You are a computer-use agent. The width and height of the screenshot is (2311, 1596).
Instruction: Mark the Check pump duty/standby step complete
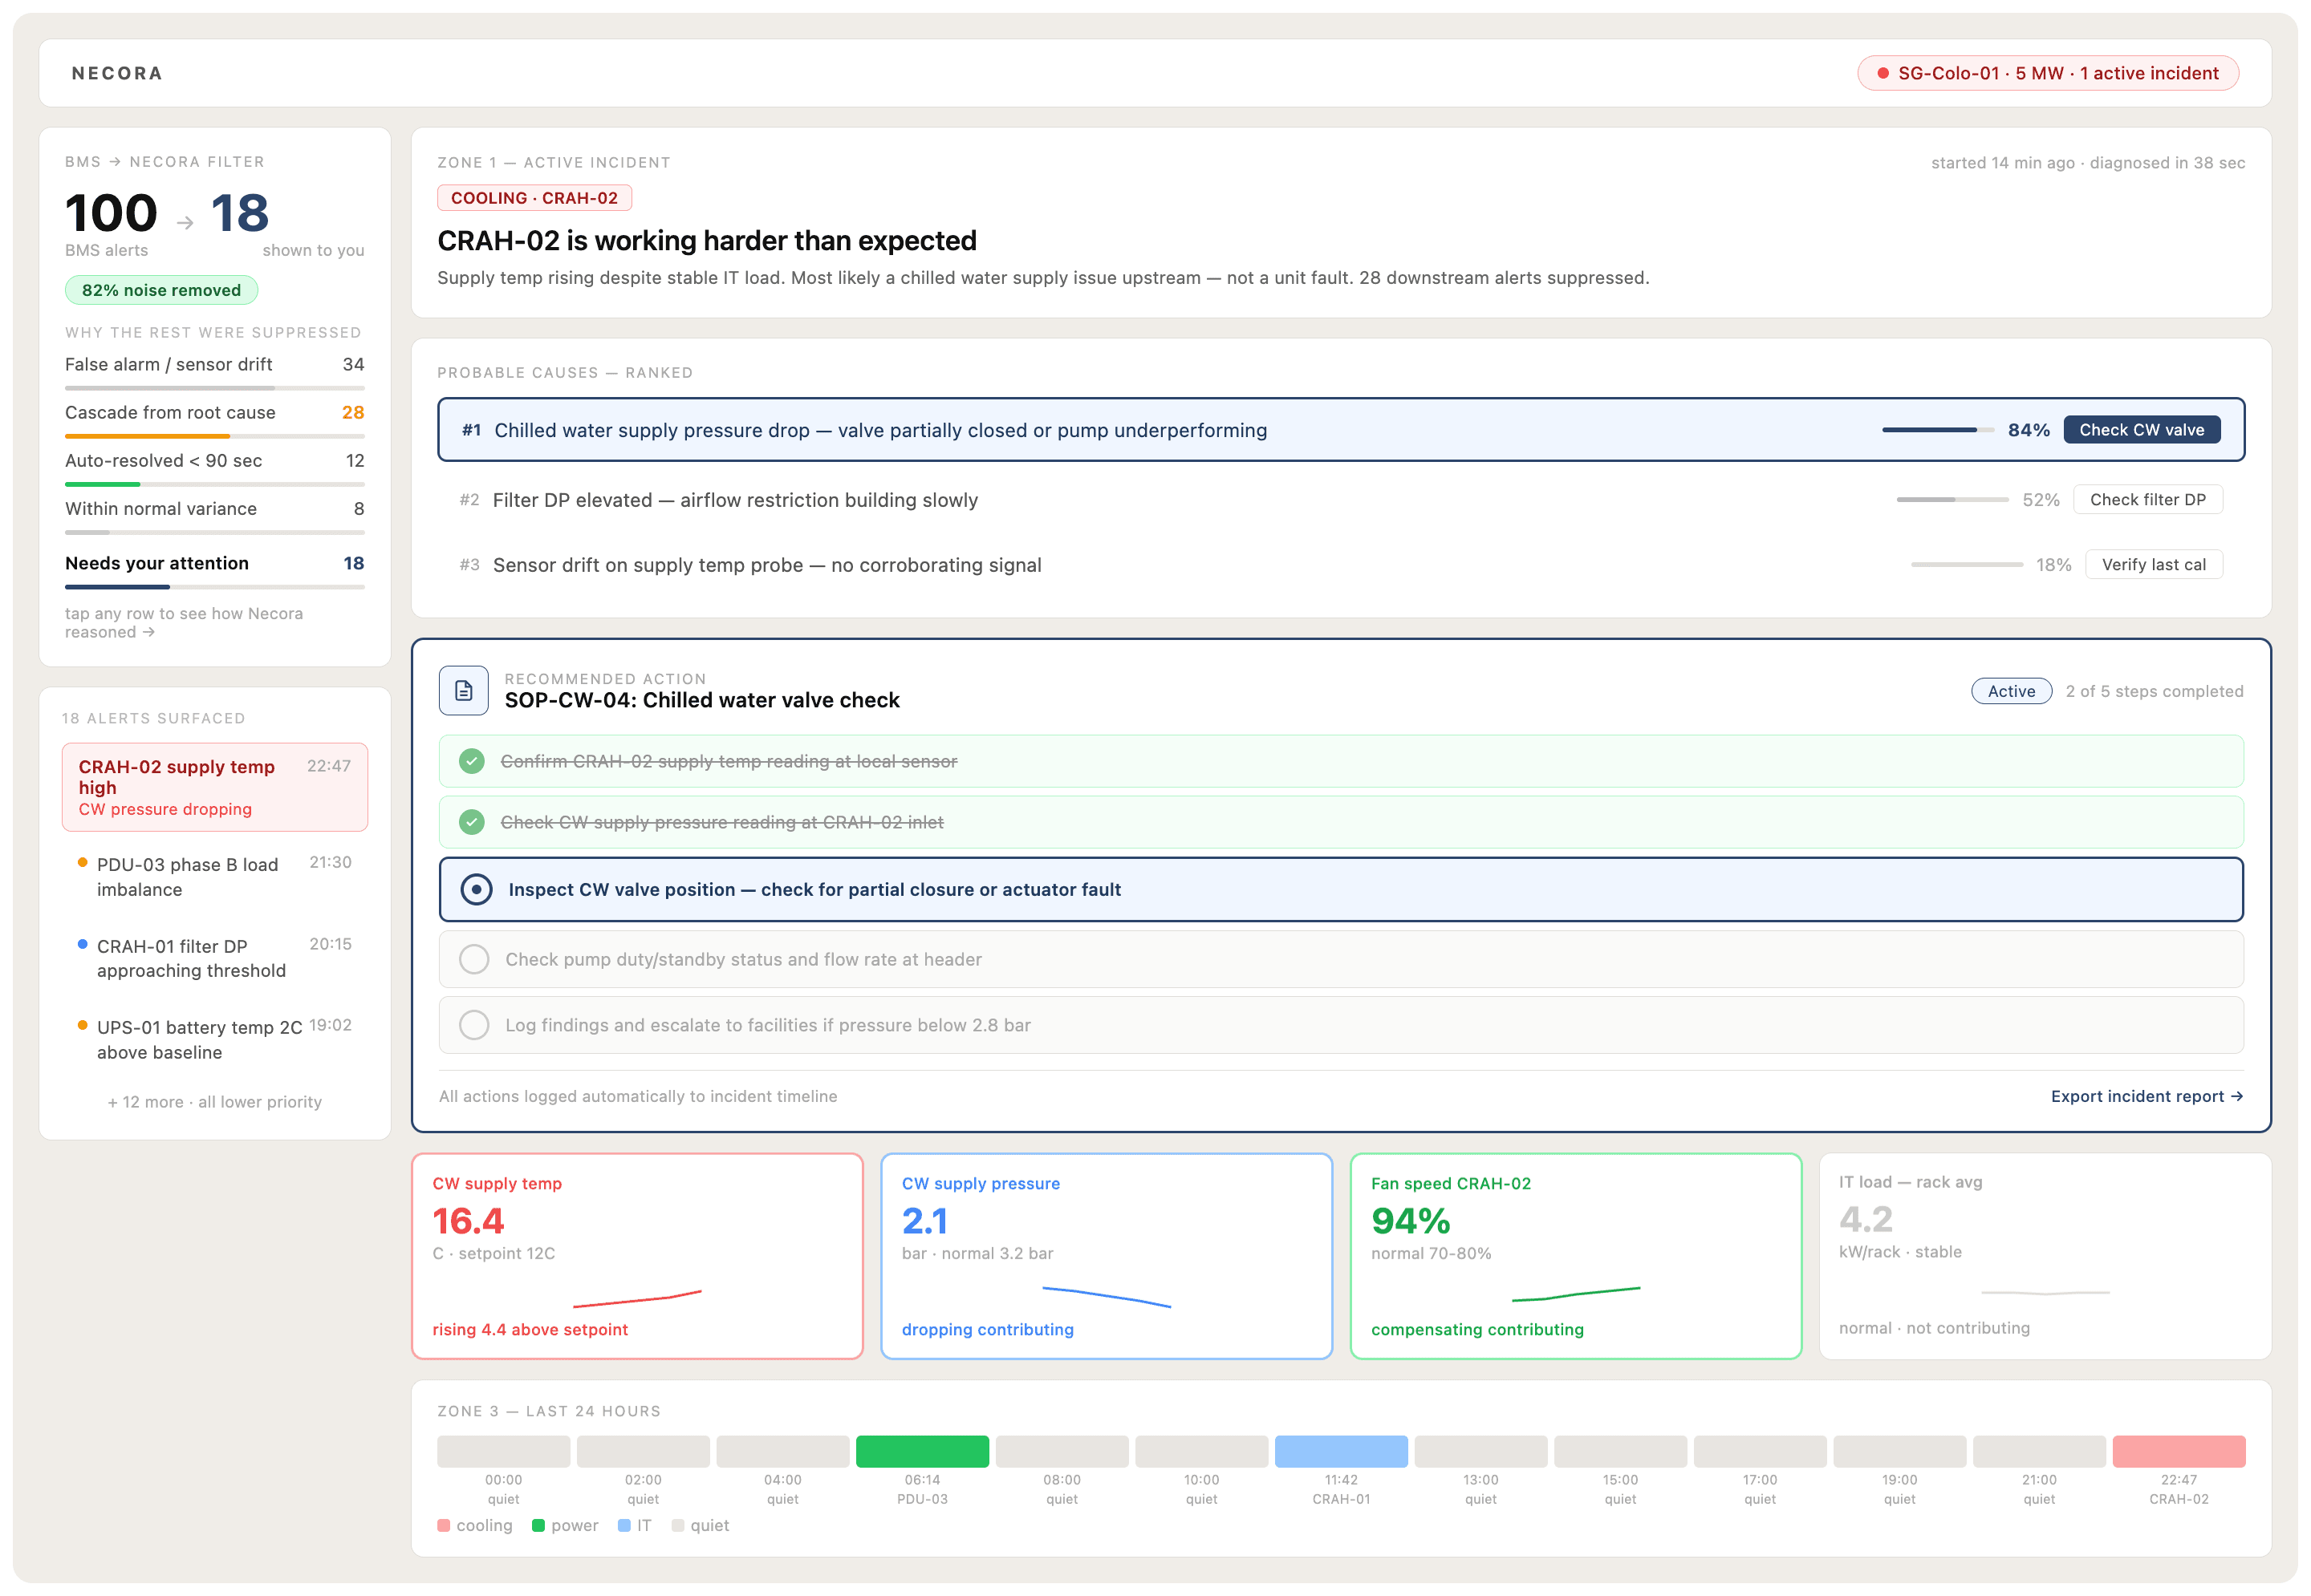[474, 958]
